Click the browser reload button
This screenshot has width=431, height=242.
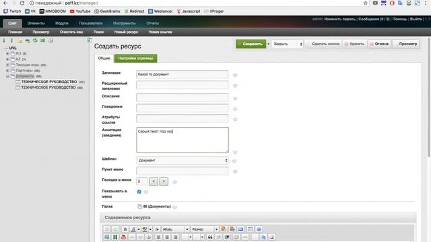click(22, 3)
